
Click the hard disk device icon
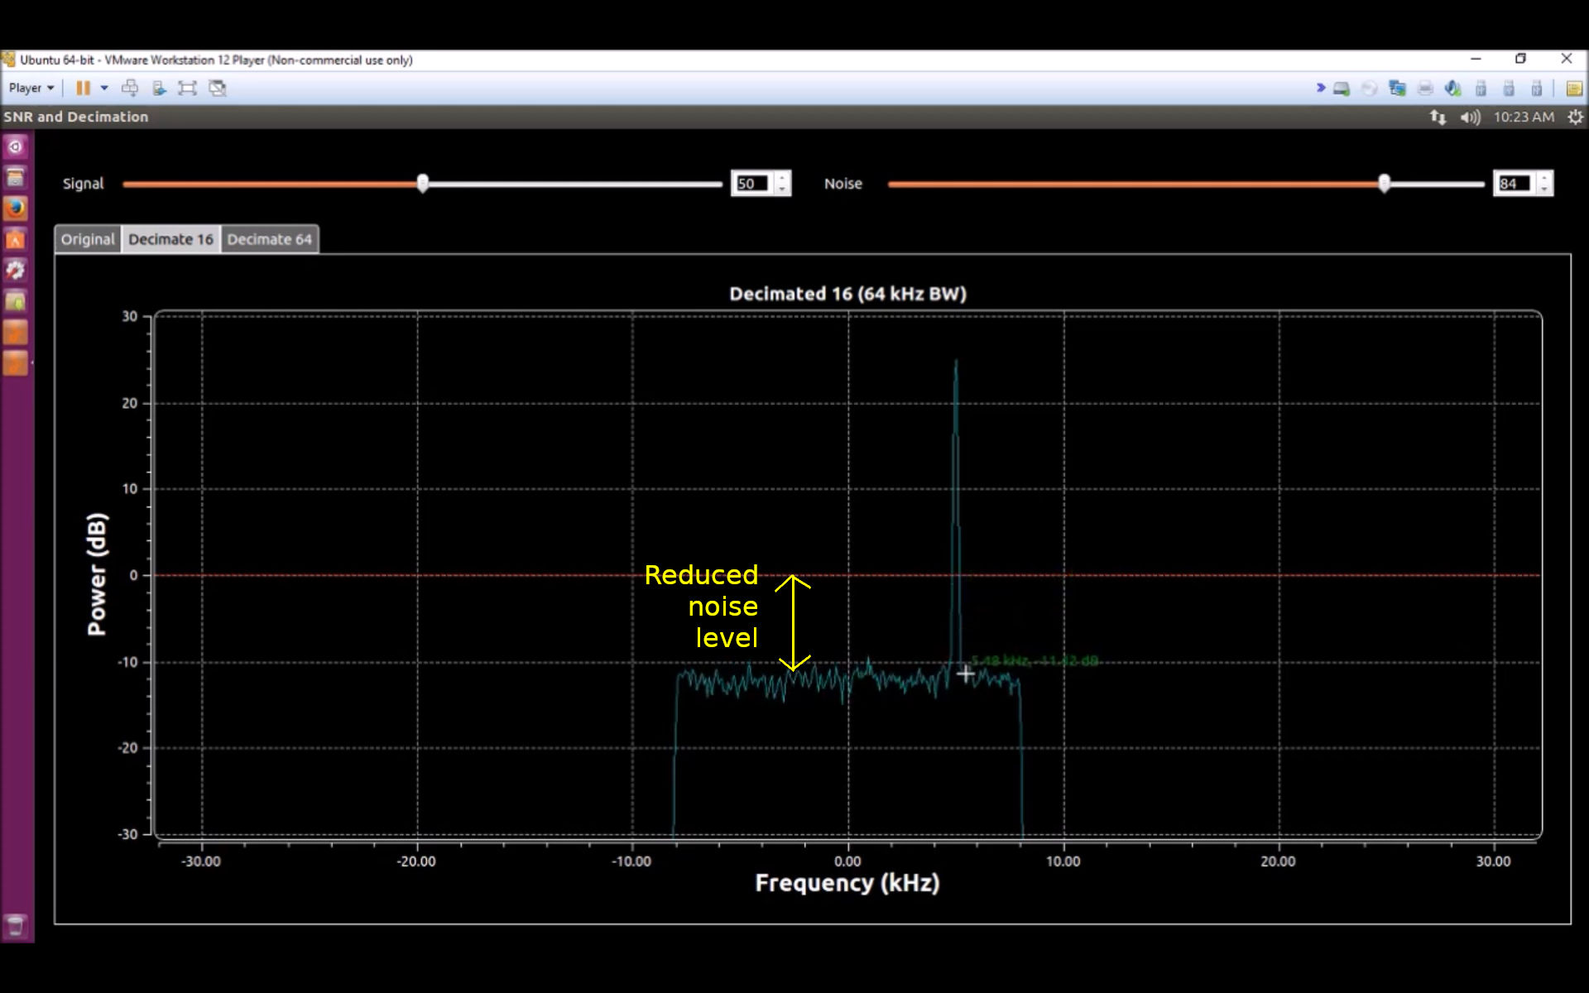(1342, 88)
